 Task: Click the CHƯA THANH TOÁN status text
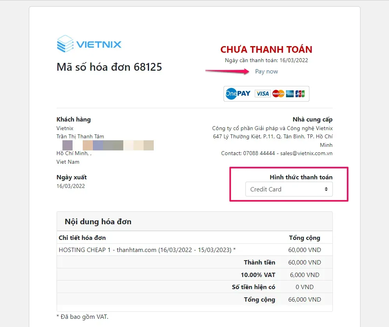point(266,50)
